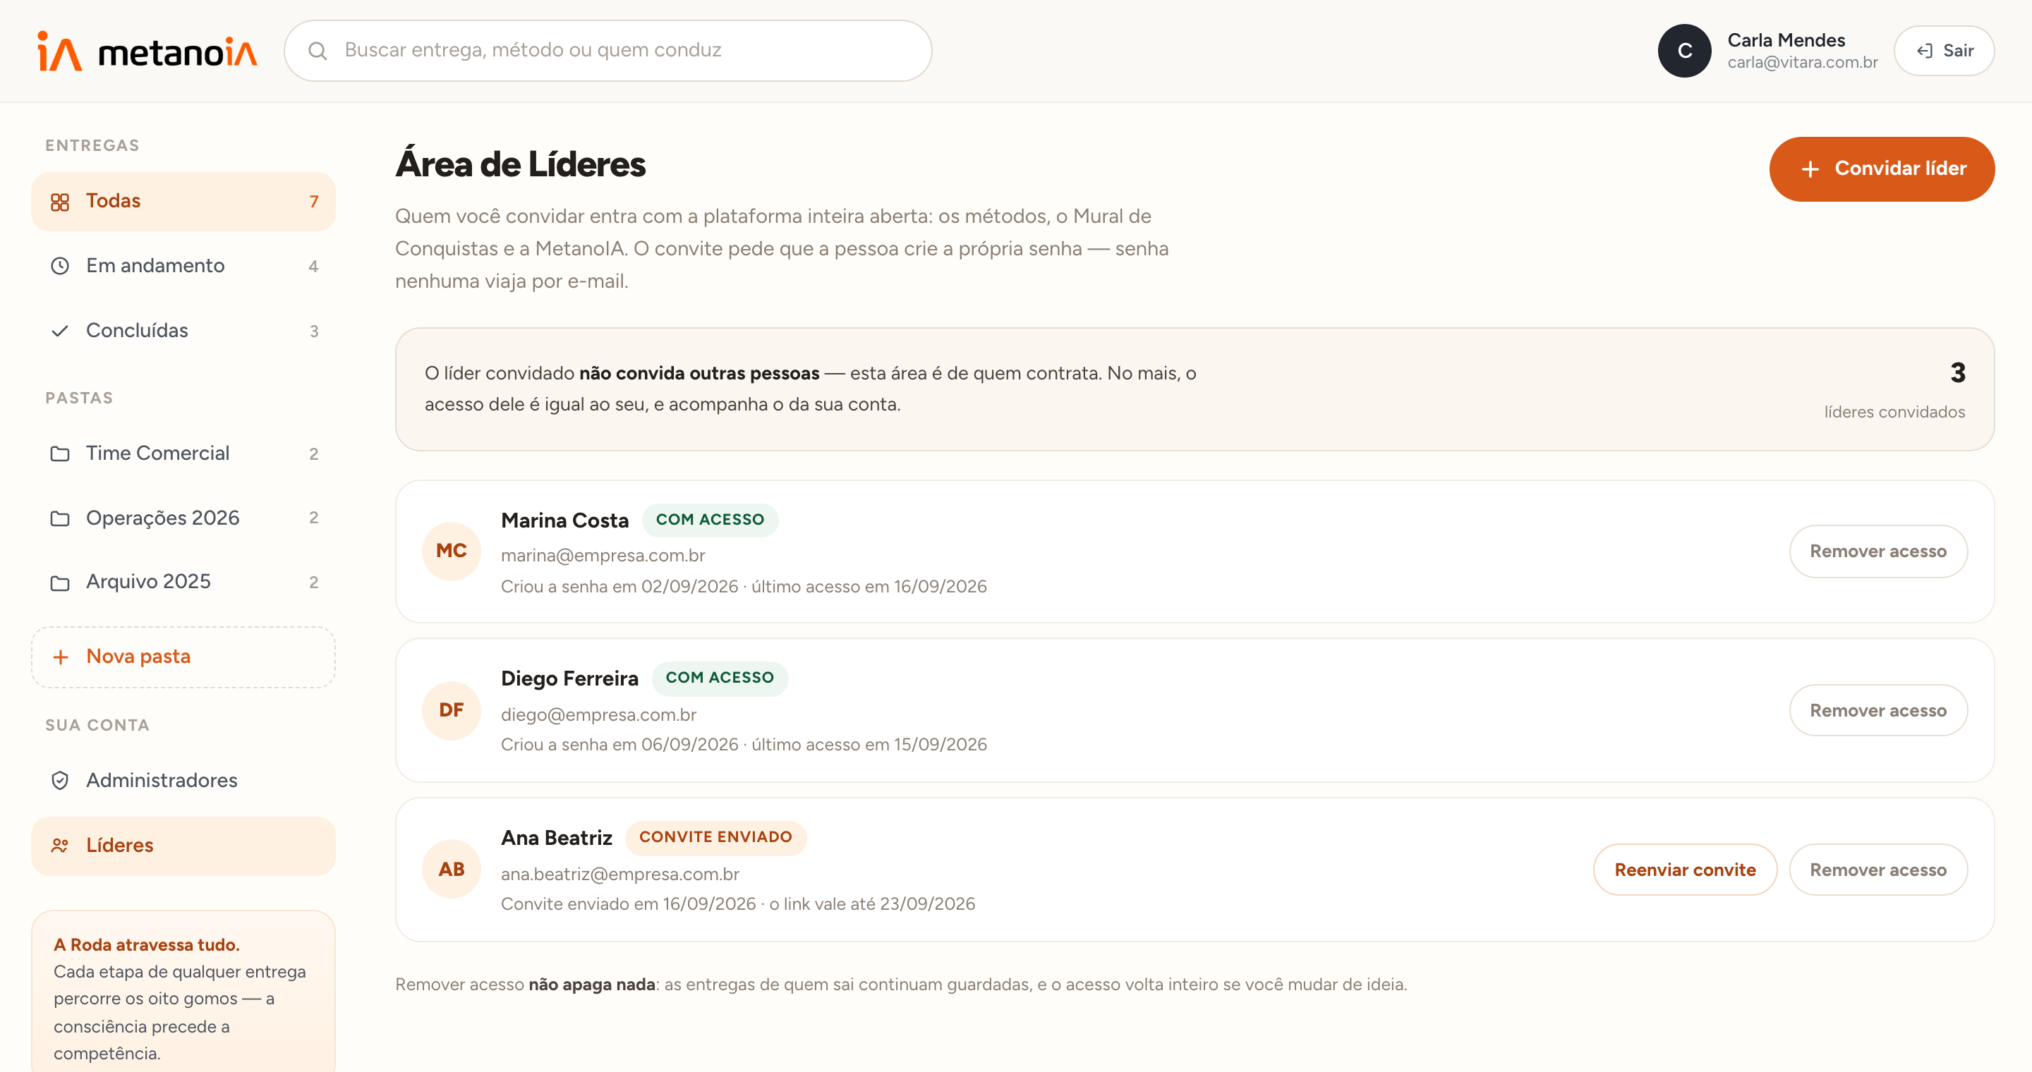
Task: Open the Time Comercial folder
Action: click(x=183, y=454)
